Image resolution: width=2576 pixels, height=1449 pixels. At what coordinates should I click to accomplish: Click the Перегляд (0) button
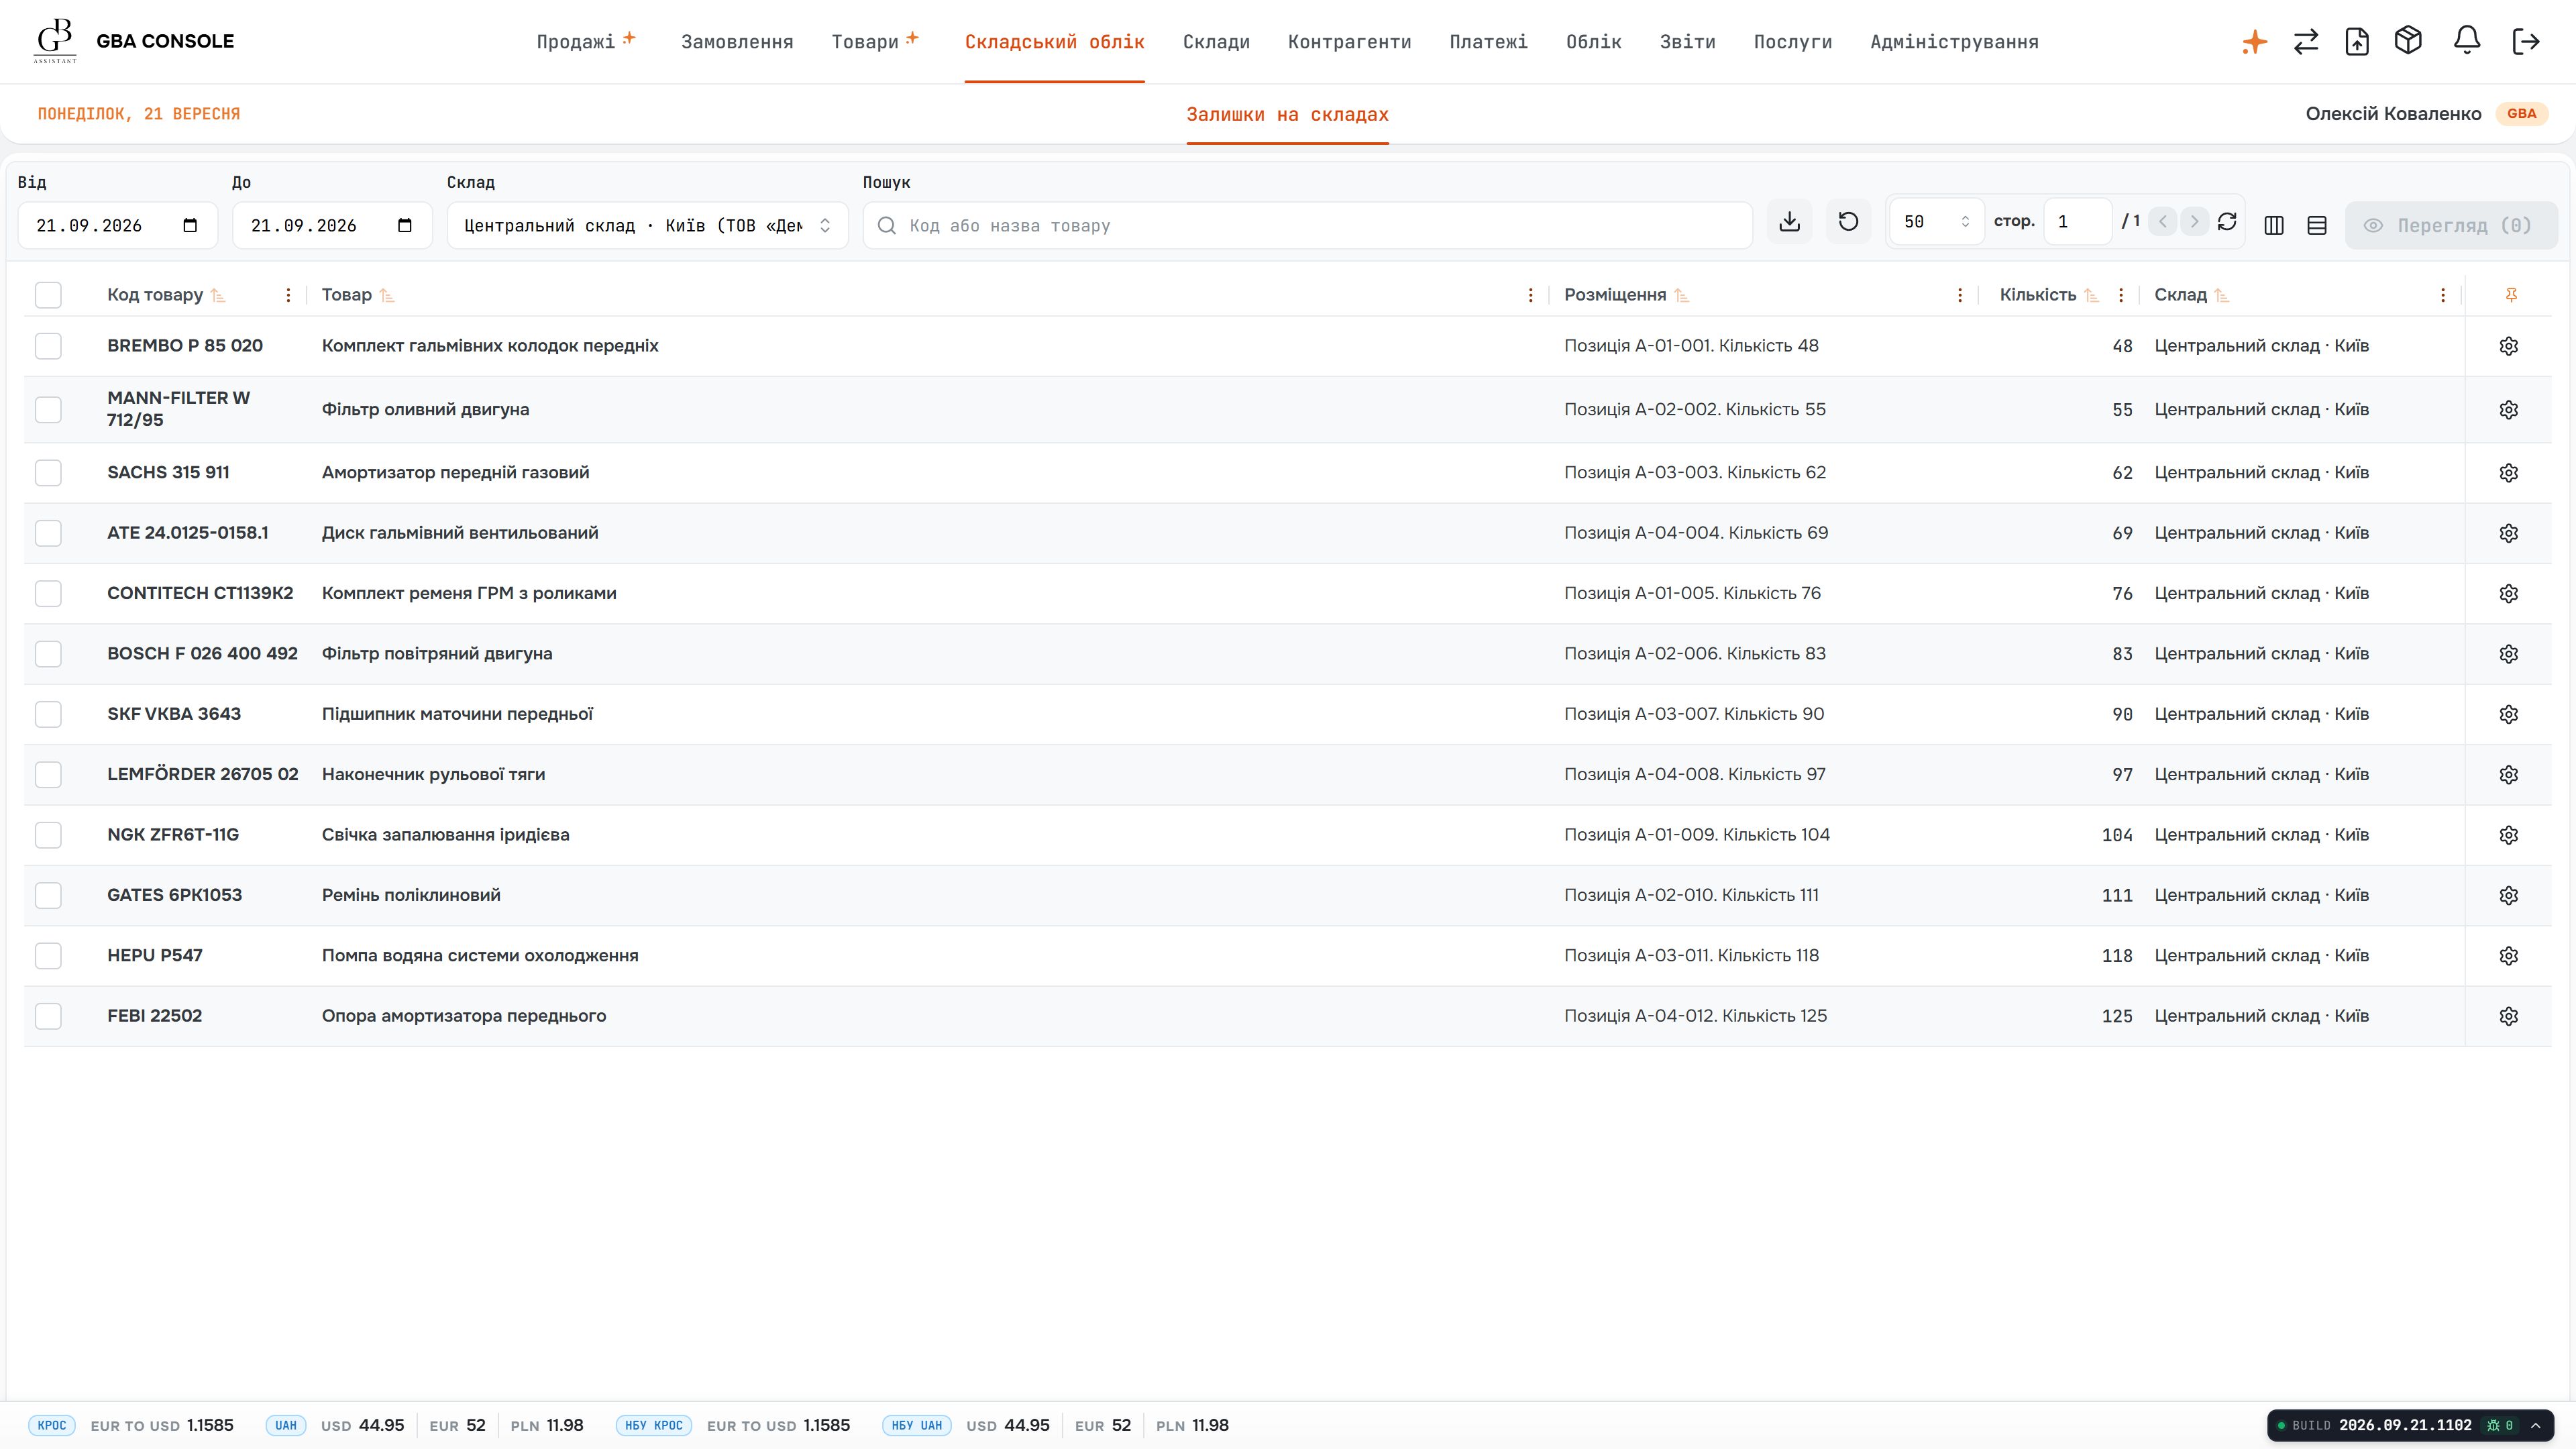point(2451,226)
